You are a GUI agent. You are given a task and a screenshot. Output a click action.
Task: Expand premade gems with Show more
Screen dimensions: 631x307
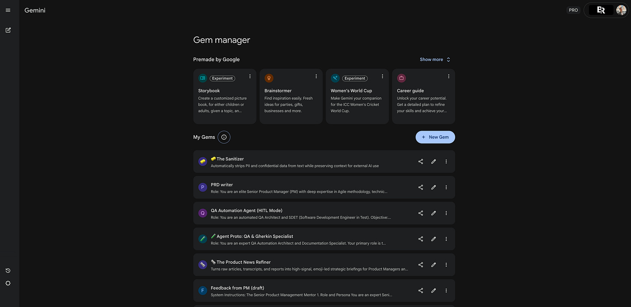pyautogui.click(x=434, y=59)
